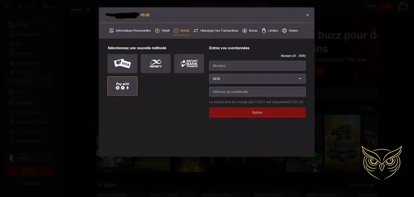414x197 pixels.
Task: Choose the MiFinity withdrawal method
Action: pos(156,63)
